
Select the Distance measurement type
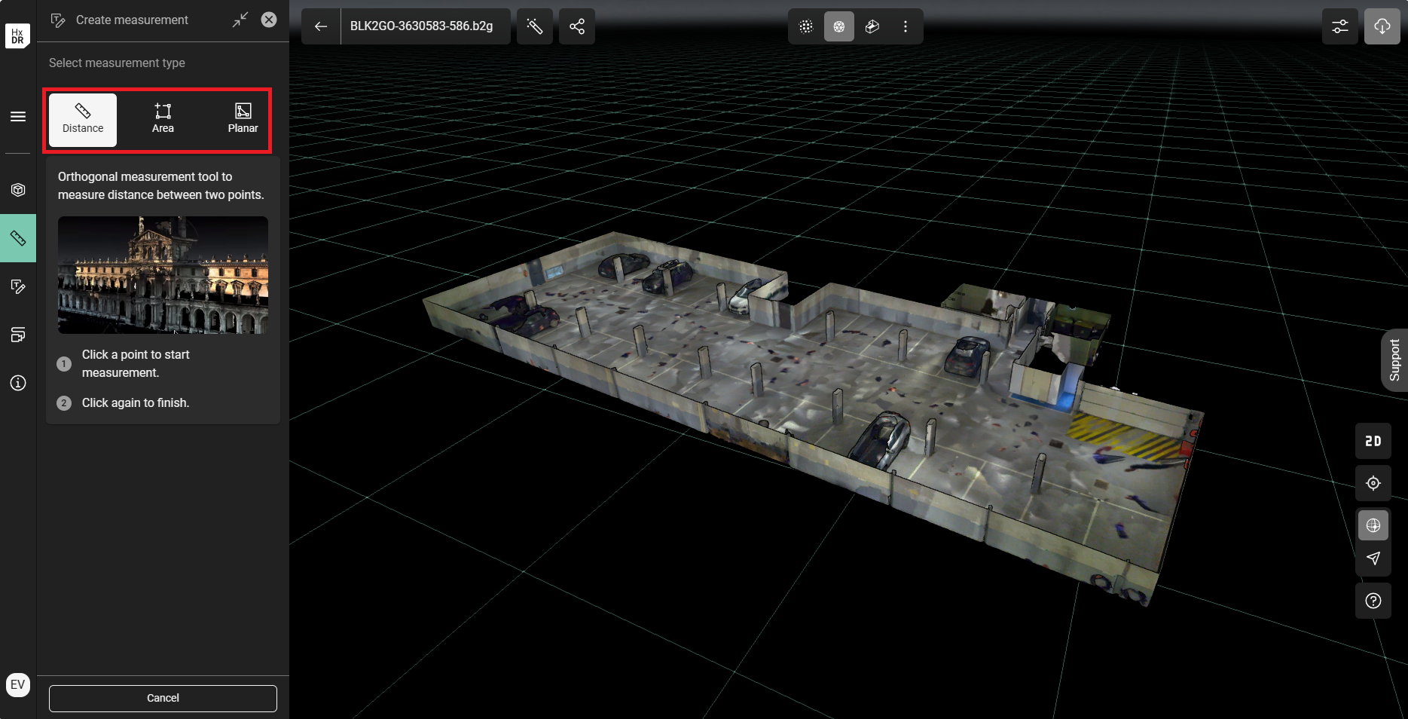[83, 120]
